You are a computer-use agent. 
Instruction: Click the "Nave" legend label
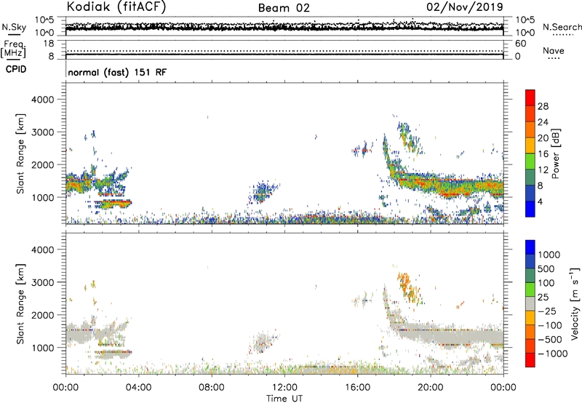point(554,51)
